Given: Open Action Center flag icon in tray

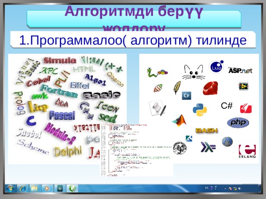Looking at the screenshot, I should 230,188.
